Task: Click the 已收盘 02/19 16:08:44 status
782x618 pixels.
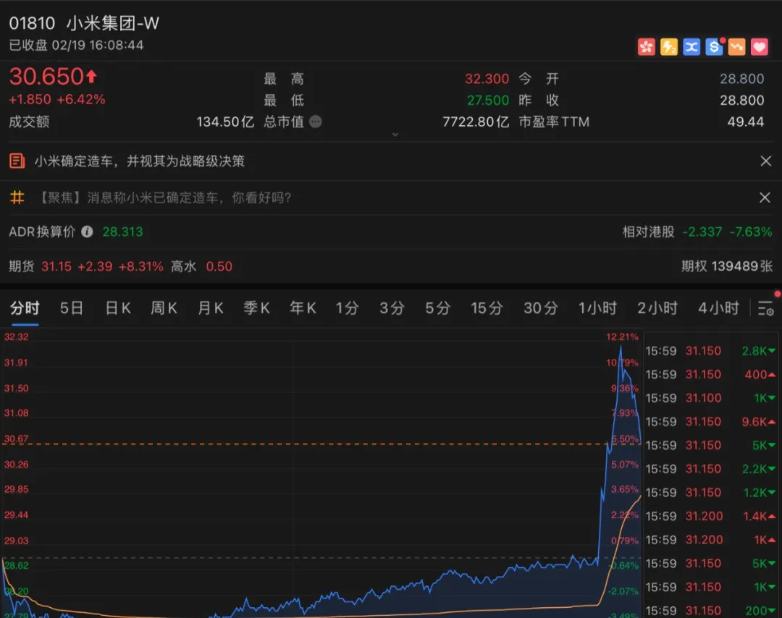Action: pyautogui.click(x=76, y=46)
